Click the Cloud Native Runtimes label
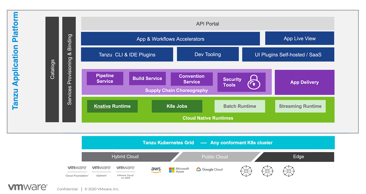This screenshot has width=366, height=194. click(208, 118)
